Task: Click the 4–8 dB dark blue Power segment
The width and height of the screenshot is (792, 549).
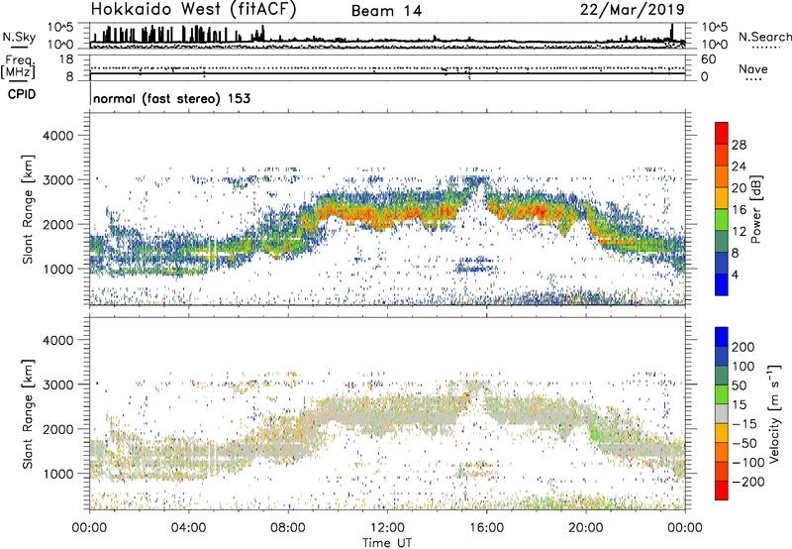Action: pos(722,263)
